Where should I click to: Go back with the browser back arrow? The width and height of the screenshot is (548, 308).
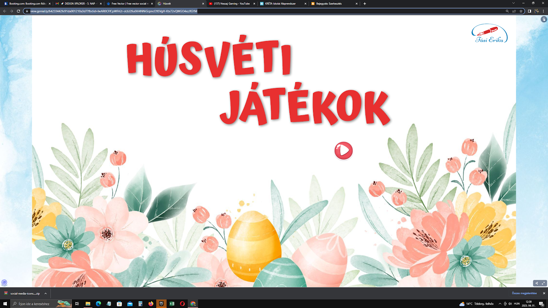pyautogui.click(x=4, y=11)
